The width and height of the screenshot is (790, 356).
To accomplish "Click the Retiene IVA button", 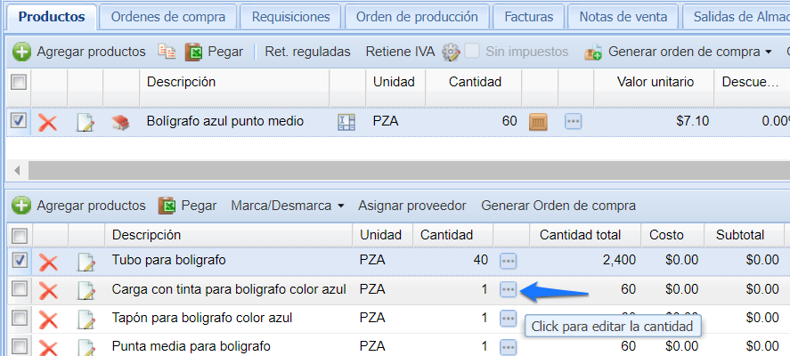I will tap(400, 52).
